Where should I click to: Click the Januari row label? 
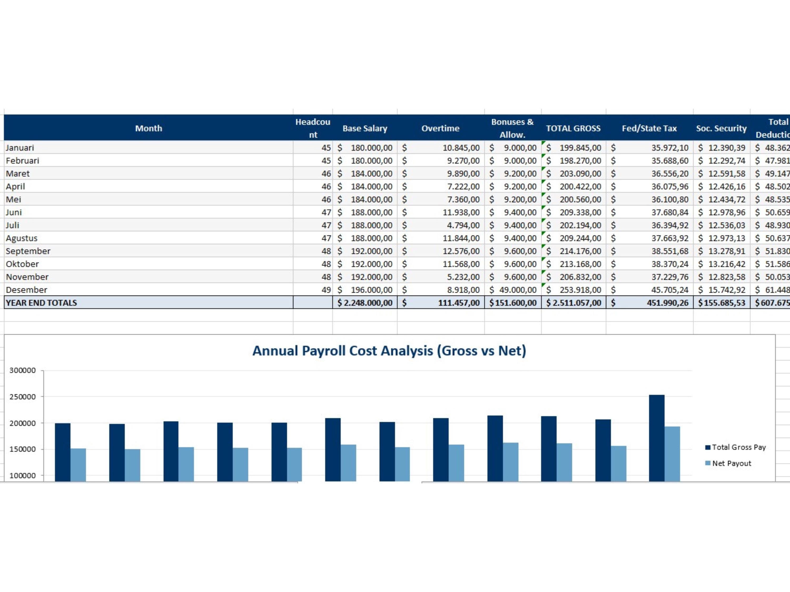click(149, 148)
